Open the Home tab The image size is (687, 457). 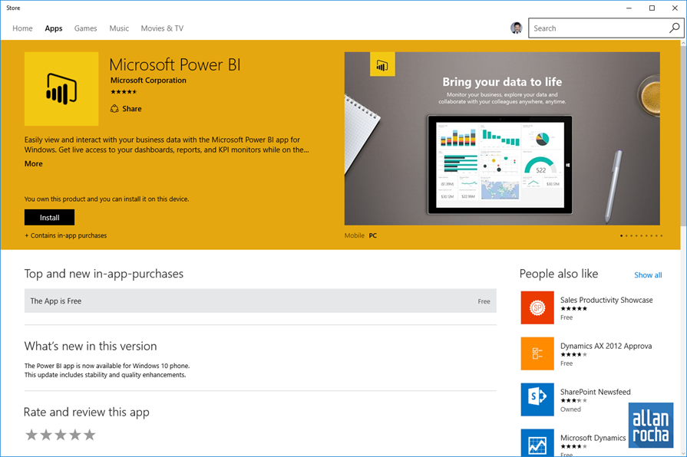pos(22,28)
